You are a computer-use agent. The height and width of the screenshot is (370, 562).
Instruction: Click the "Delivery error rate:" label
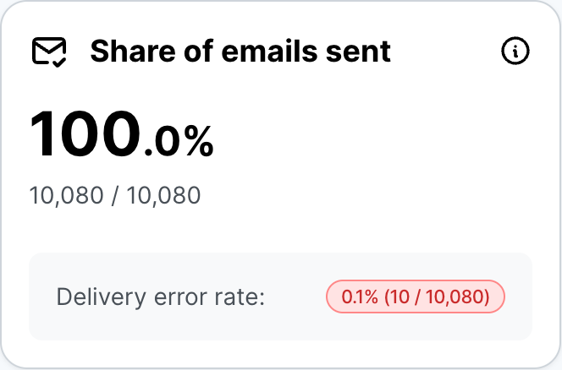(161, 297)
